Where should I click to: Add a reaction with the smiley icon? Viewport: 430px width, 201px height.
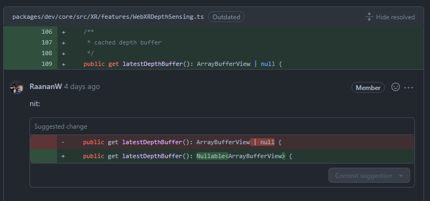396,87
